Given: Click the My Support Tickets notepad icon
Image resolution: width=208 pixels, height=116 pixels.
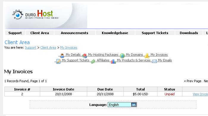Looking at the screenshot, I should tap(58, 61).
